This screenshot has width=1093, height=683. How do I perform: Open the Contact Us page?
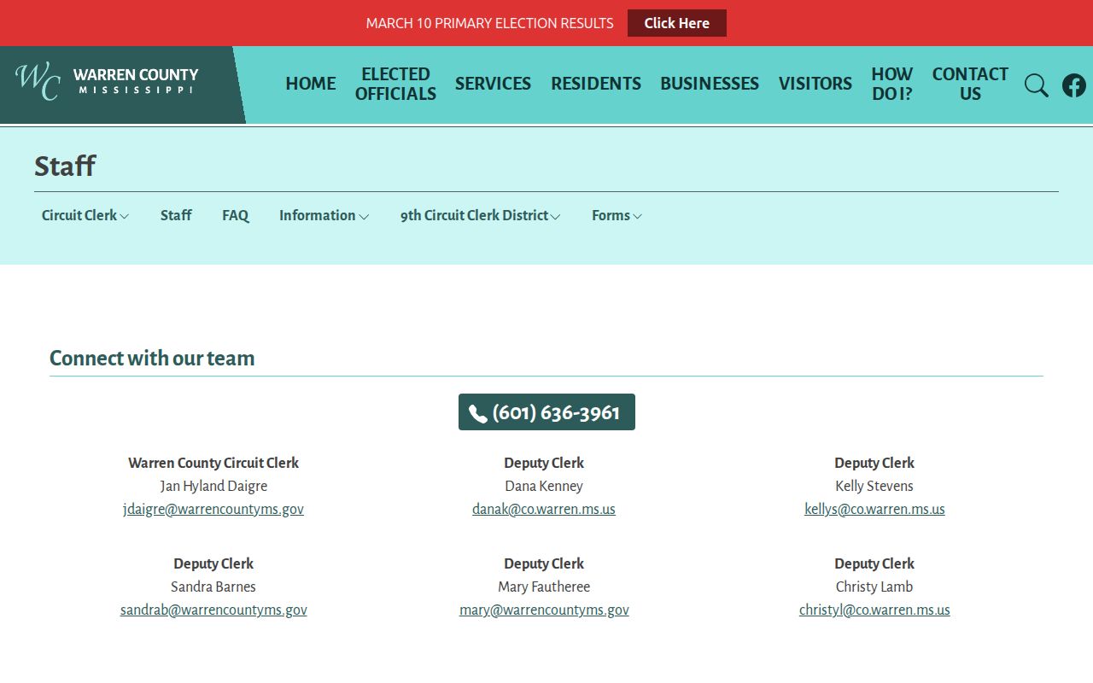pyautogui.click(x=970, y=84)
